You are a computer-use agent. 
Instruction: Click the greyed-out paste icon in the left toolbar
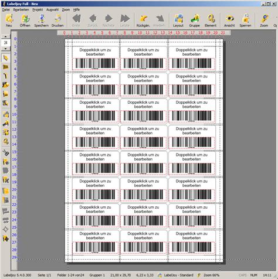(6, 171)
